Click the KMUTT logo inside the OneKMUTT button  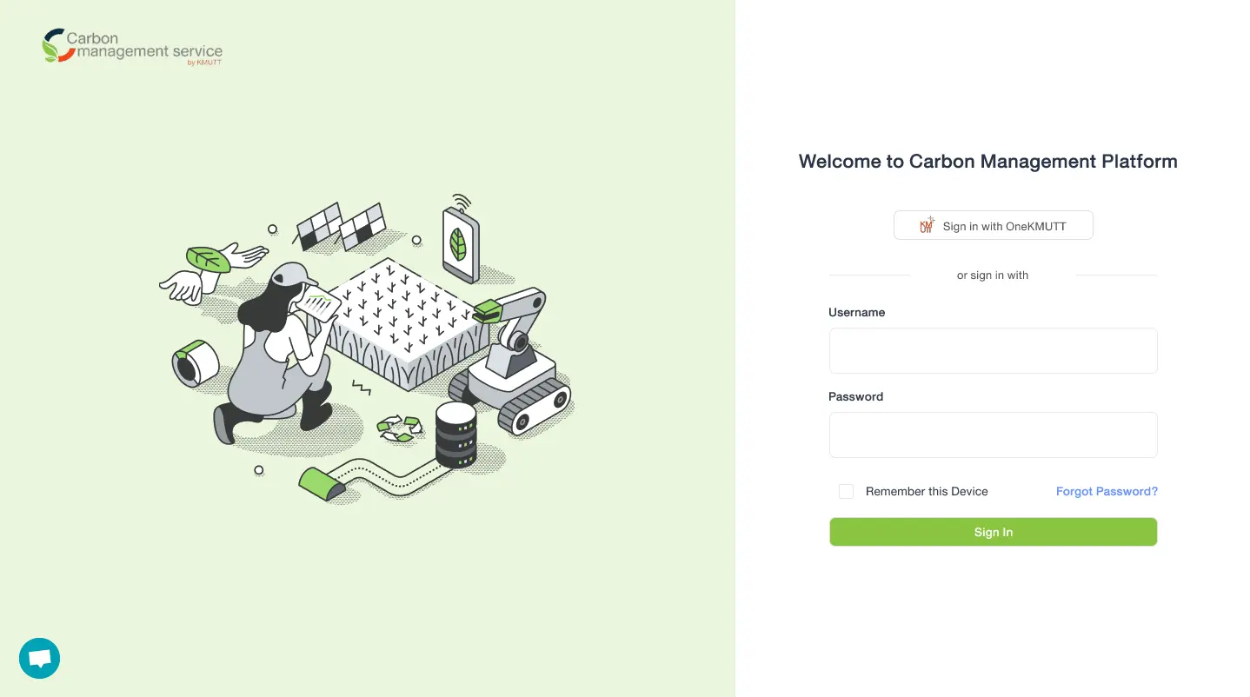(x=926, y=224)
